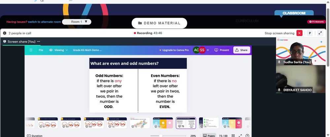
Task: Select slide 73 thumbnail
Action: coord(186,123)
